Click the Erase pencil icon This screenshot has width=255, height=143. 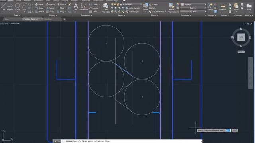(69, 4)
